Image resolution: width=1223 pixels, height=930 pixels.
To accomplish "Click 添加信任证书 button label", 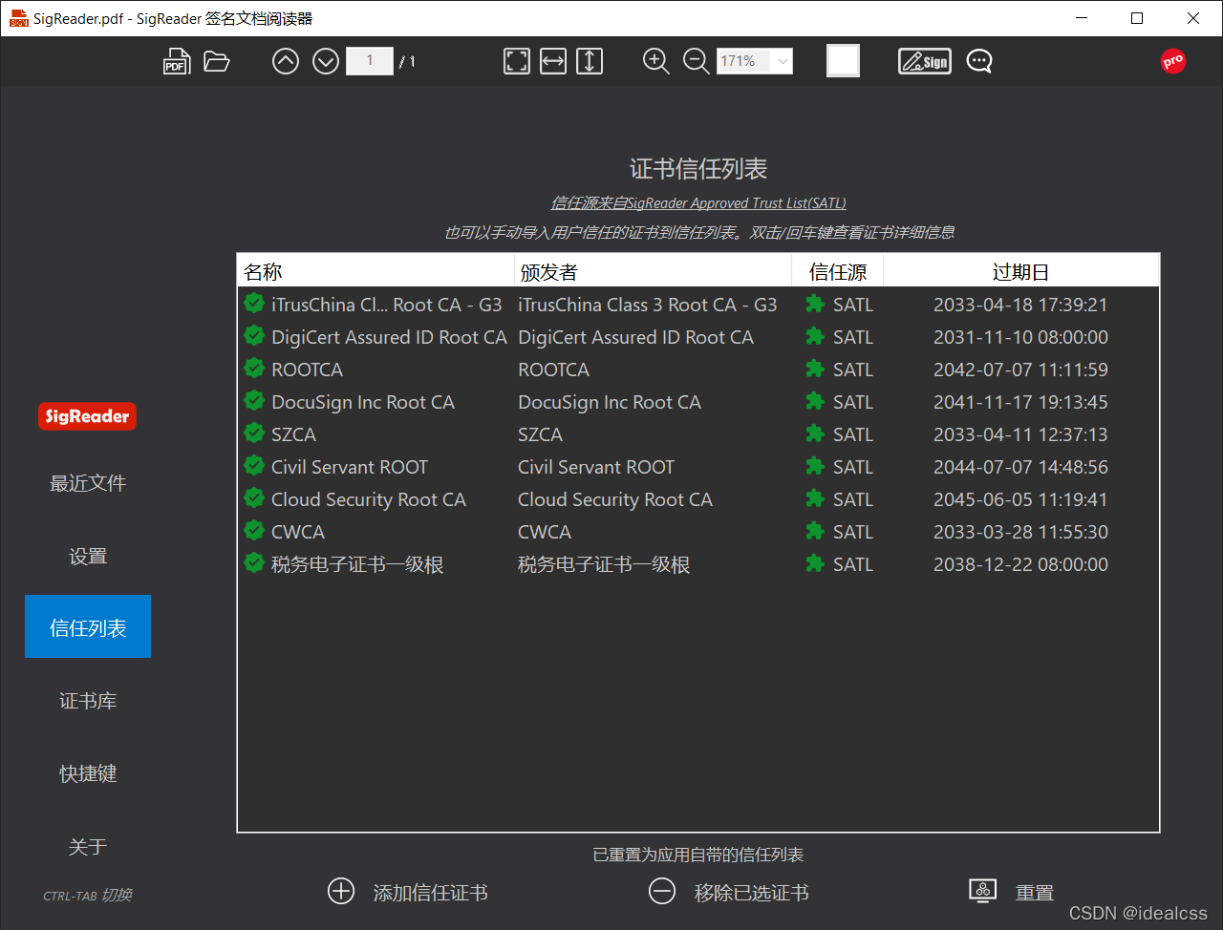I will 430,893.
